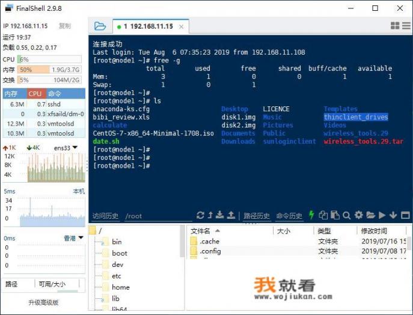Click the paste icon in terminal toolbar
The image size is (413, 315).
(335, 215)
